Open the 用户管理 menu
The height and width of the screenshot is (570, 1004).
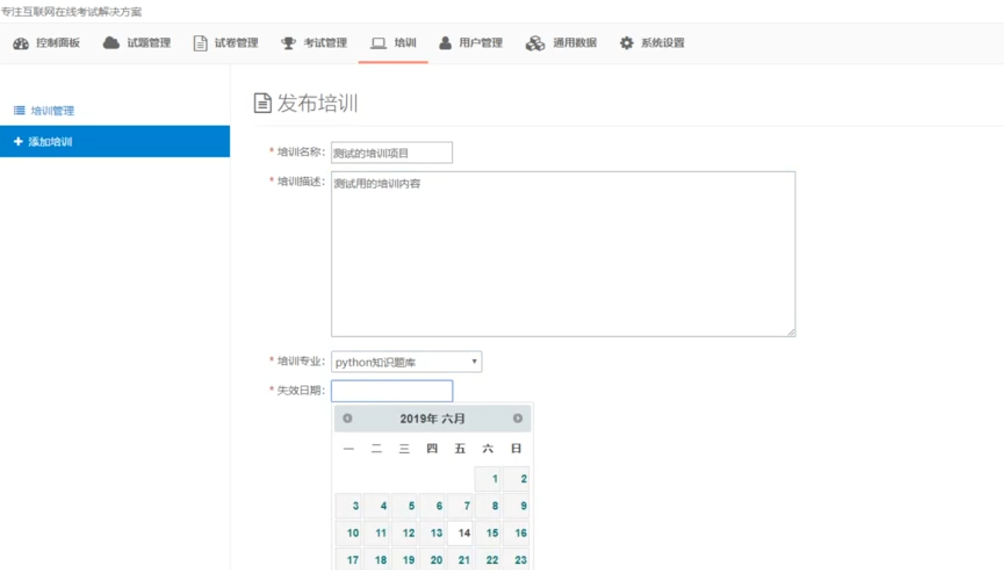click(471, 43)
